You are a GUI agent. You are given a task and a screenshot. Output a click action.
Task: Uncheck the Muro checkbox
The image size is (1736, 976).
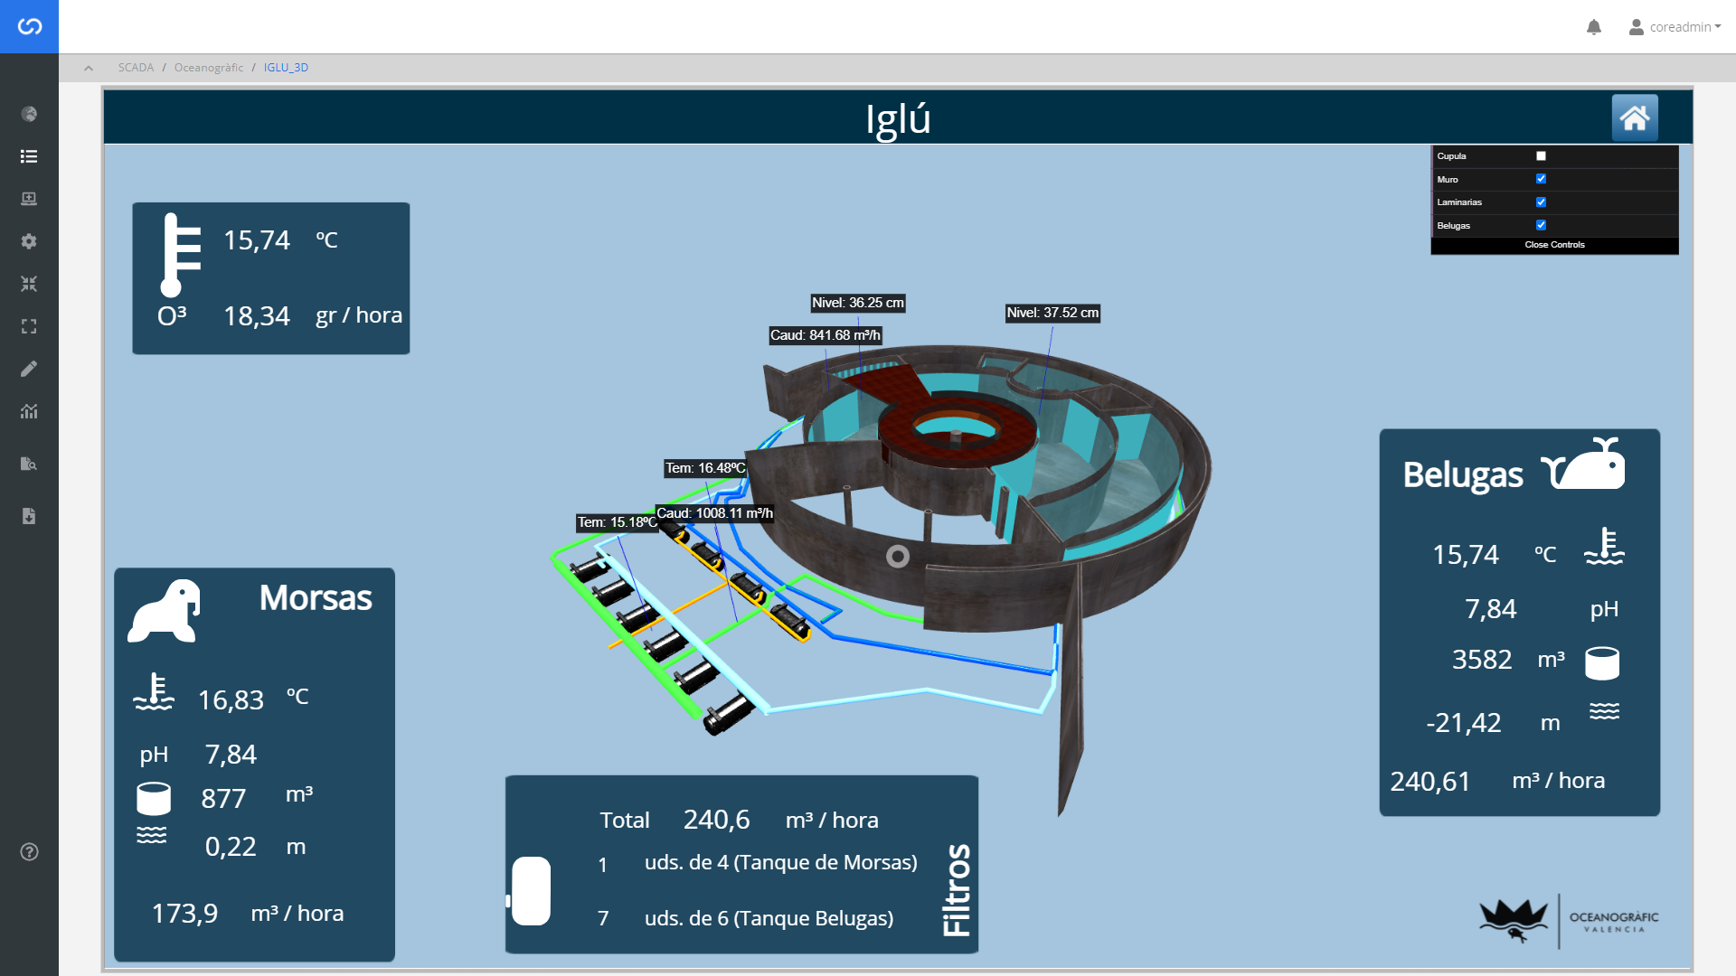point(1541,179)
